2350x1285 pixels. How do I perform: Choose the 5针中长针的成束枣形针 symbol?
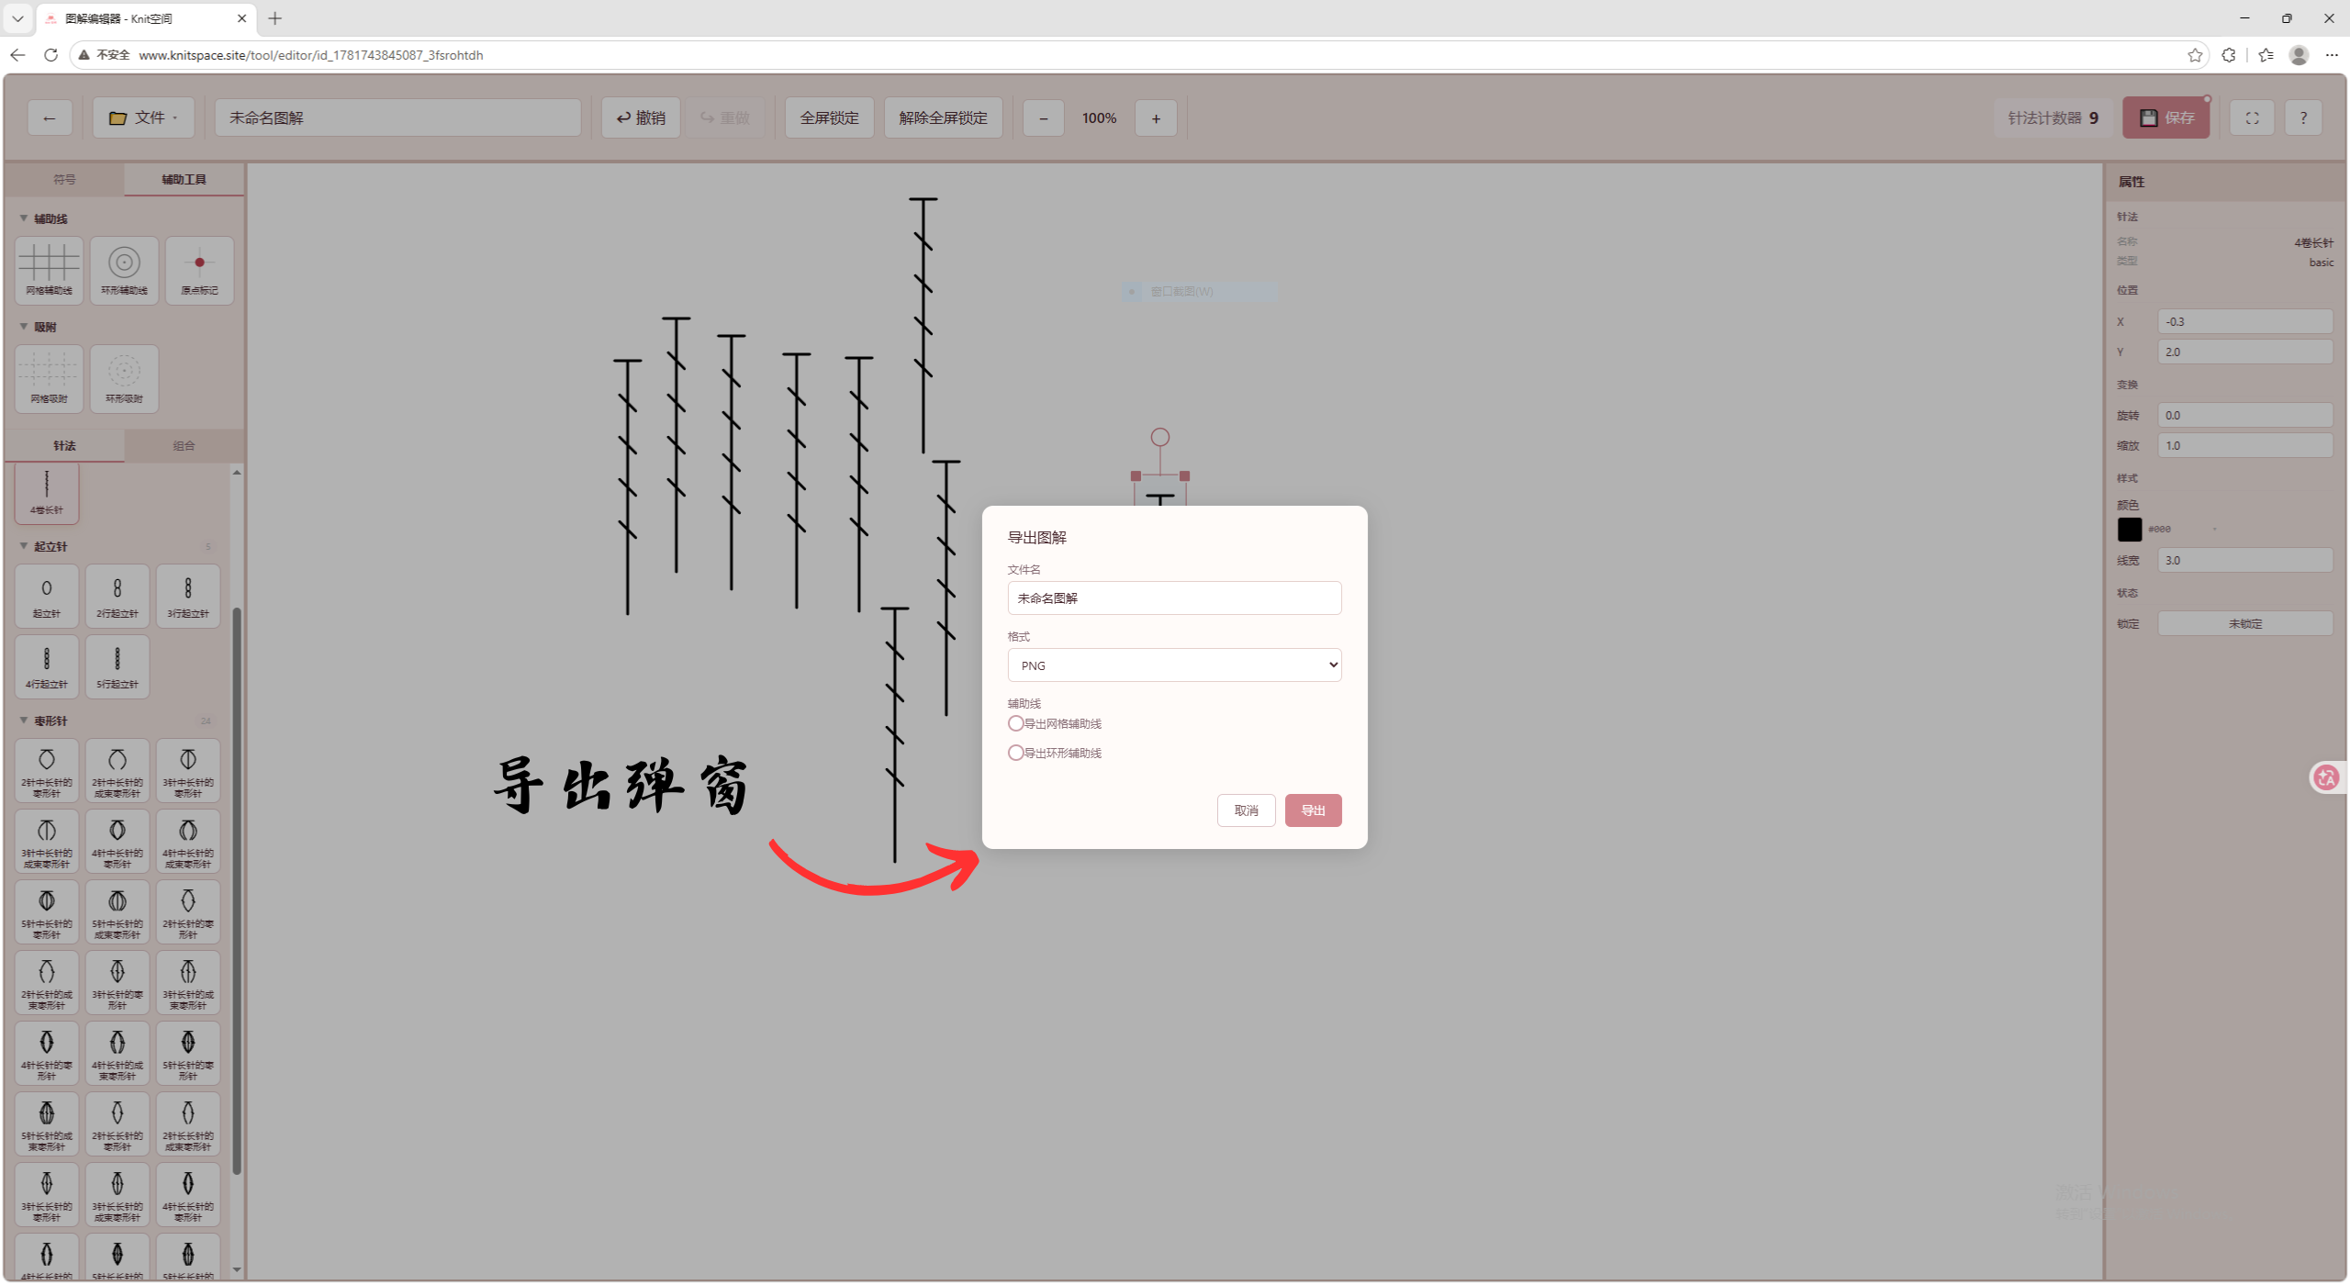[x=117, y=912]
